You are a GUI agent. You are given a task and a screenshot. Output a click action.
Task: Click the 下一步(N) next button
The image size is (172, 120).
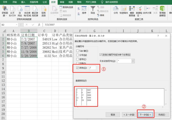[x=145, y=115]
